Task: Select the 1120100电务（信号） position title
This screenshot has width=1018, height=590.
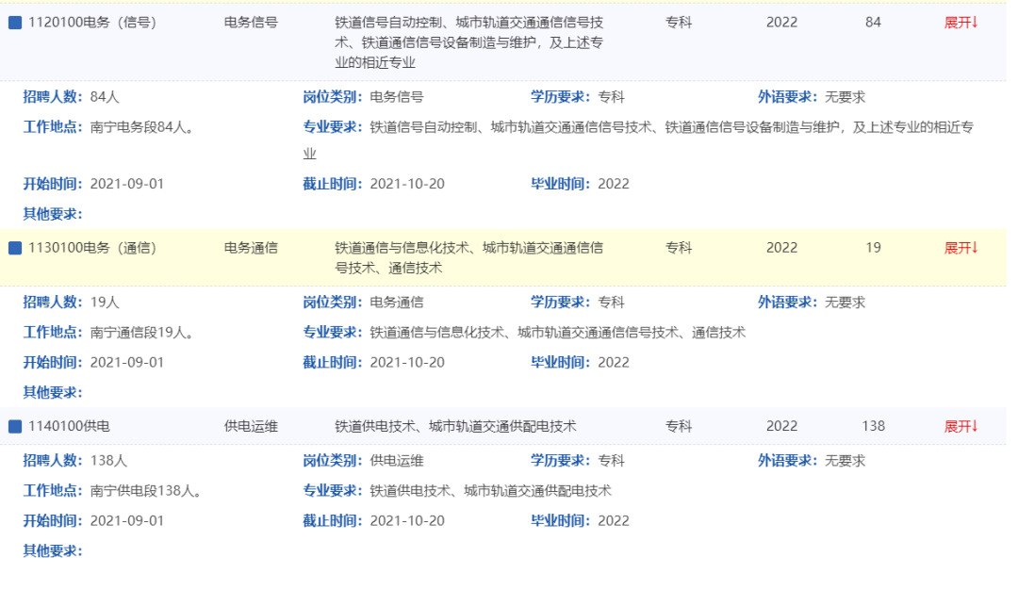Action: click(92, 23)
